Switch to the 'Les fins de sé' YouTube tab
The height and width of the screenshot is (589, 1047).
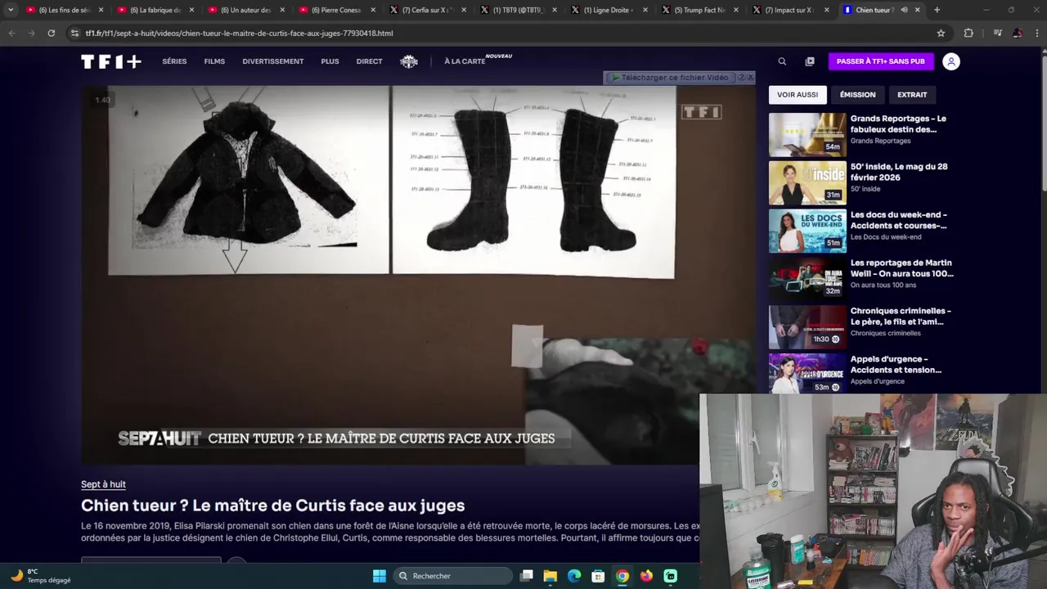coord(64,10)
